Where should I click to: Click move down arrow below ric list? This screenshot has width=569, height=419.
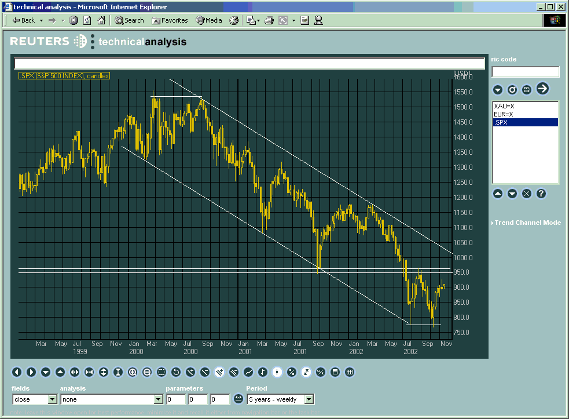point(512,194)
